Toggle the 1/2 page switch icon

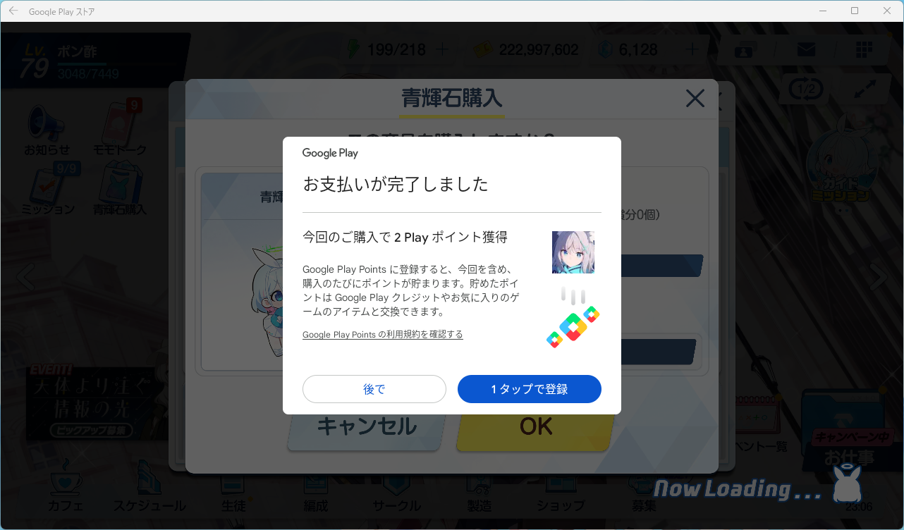(x=807, y=90)
